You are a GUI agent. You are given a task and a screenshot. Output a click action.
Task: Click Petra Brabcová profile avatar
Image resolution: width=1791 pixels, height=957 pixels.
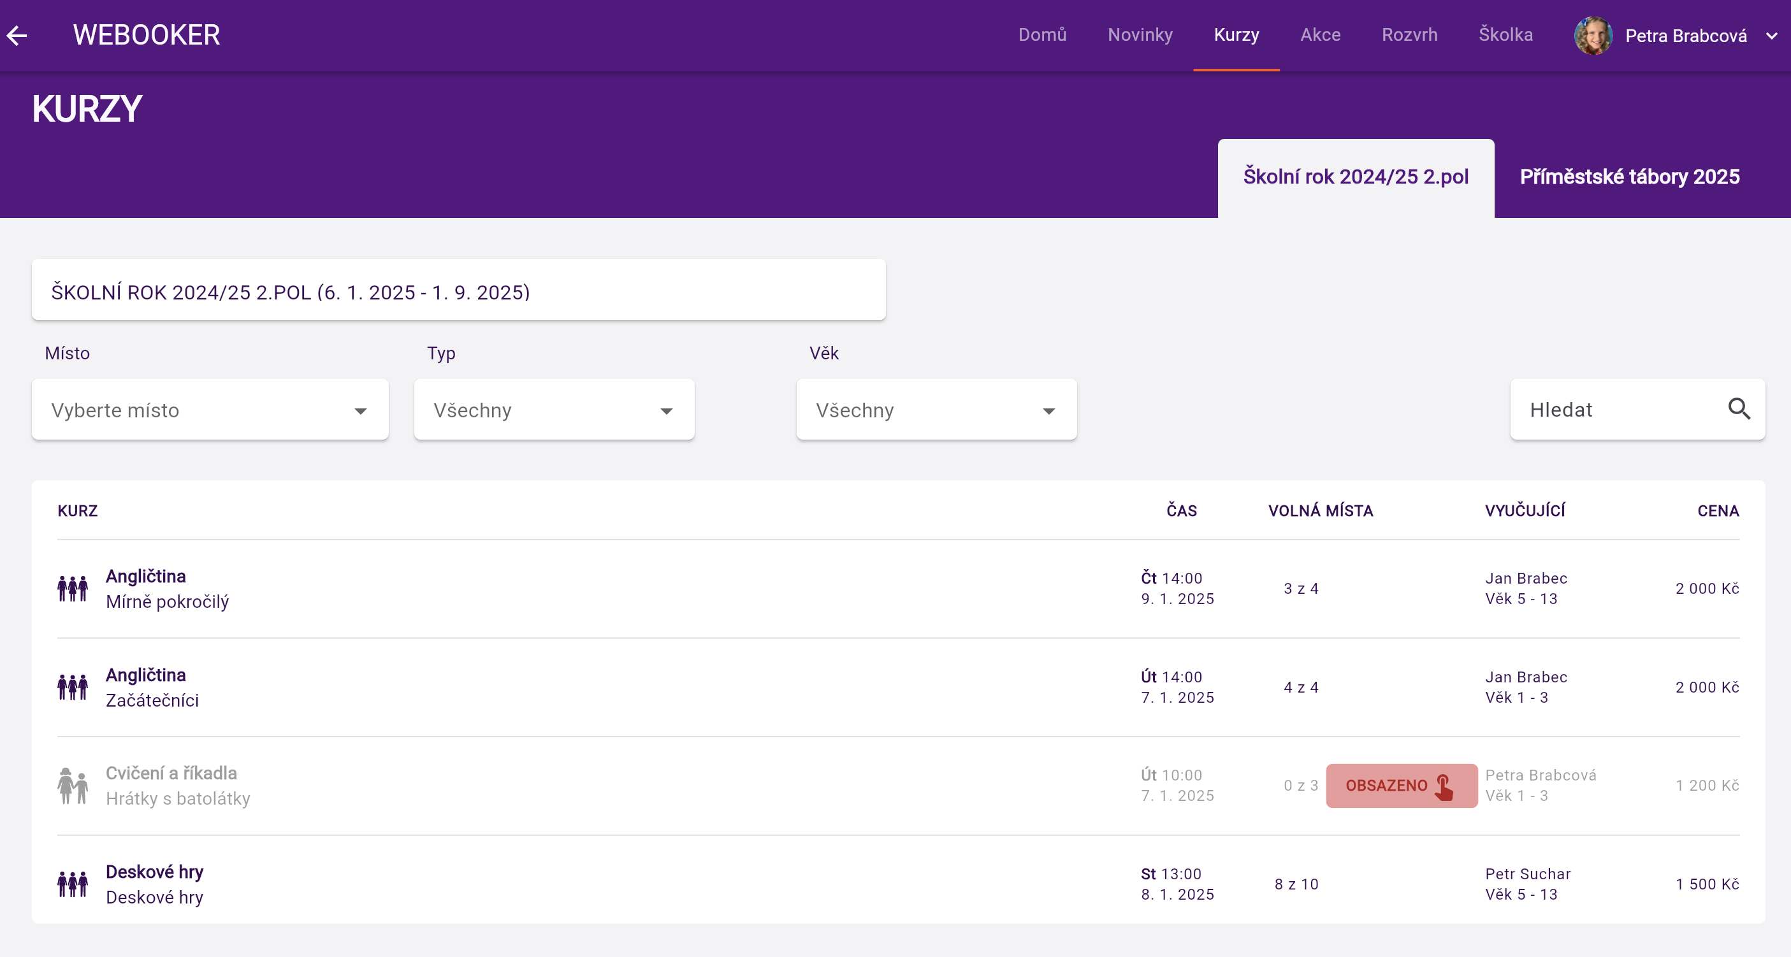point(1593,36)
